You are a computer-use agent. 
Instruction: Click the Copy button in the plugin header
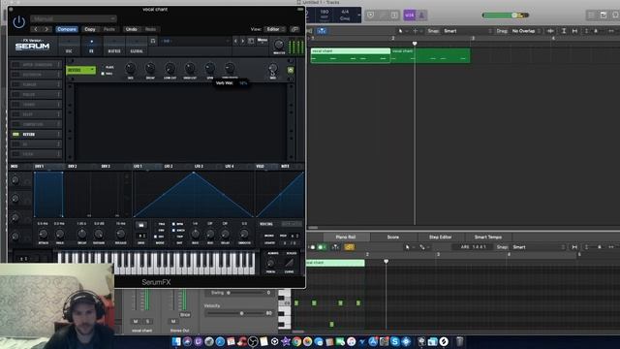tap(90, 29)
